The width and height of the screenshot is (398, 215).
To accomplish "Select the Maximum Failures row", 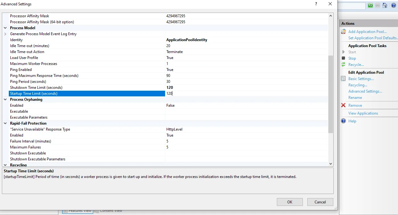I will pyautogui.click(x=168, y=147).
